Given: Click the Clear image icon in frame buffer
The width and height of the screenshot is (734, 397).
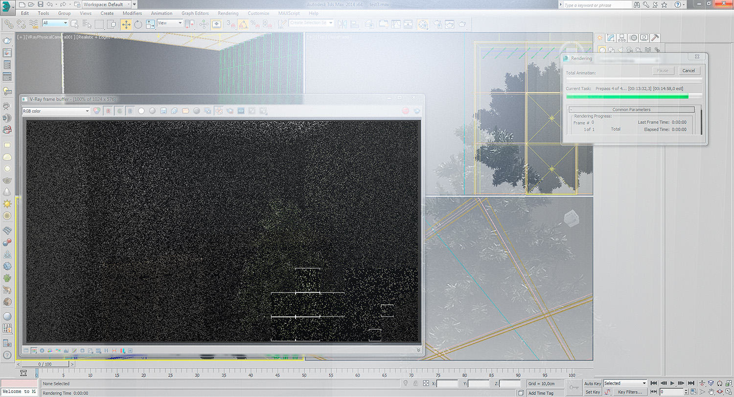Looking at the screenshot, I should coord(196,111).
